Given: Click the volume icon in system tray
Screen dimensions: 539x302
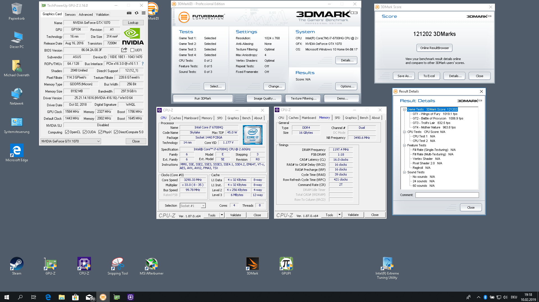Looking at the screenshot, I should [505, 297].
